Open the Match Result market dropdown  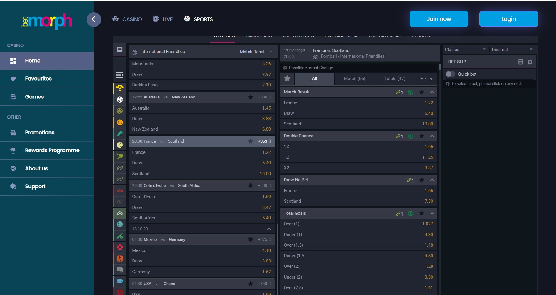[x=256, y=52]
